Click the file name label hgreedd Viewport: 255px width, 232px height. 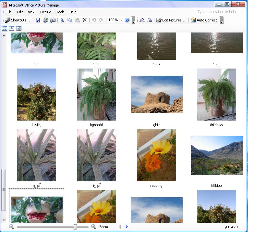[96, 125]
